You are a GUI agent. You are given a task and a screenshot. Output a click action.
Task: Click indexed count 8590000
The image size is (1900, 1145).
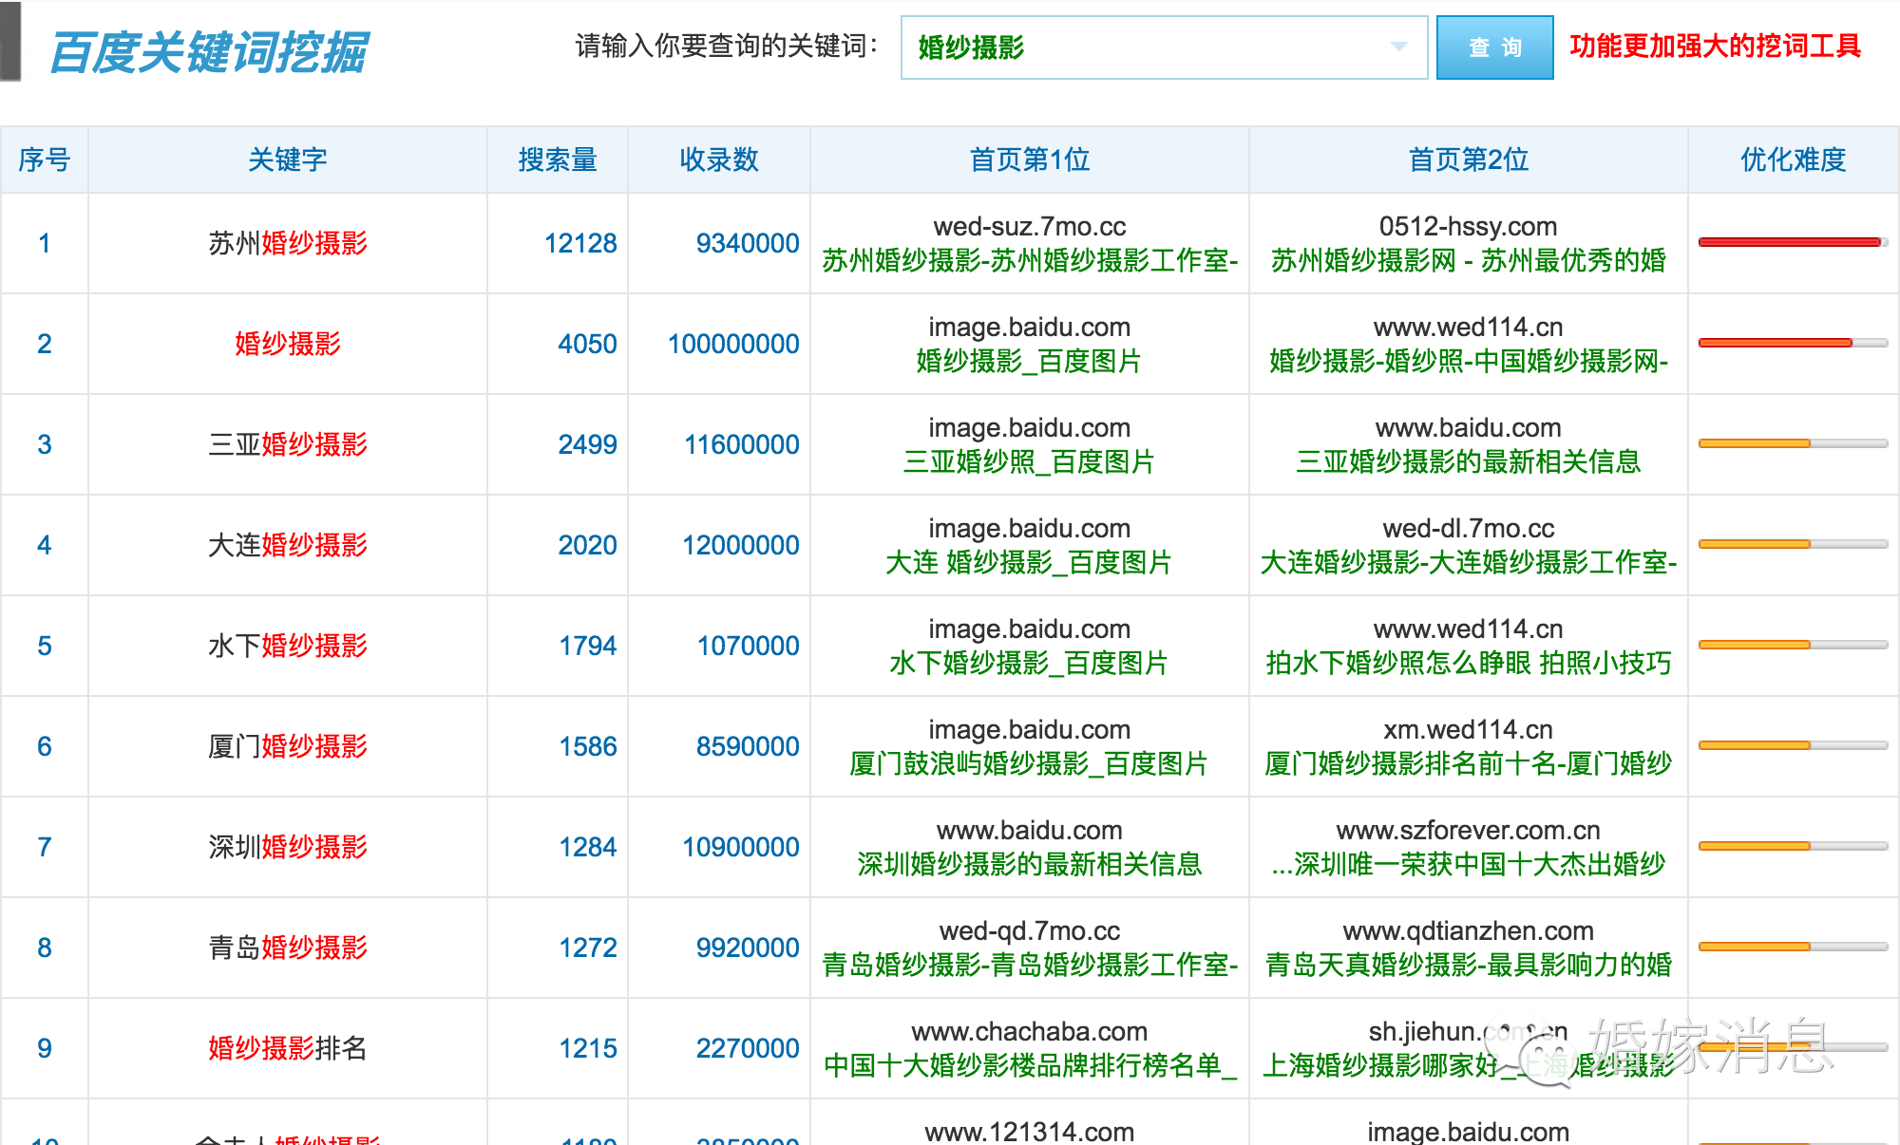(x=748, y=746)
